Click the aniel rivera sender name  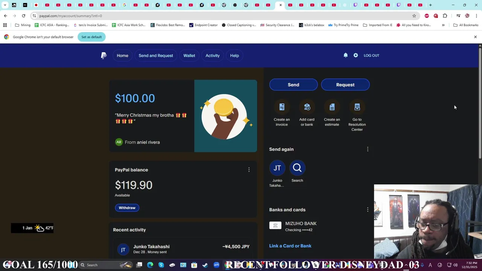click(x=148, y=142)
